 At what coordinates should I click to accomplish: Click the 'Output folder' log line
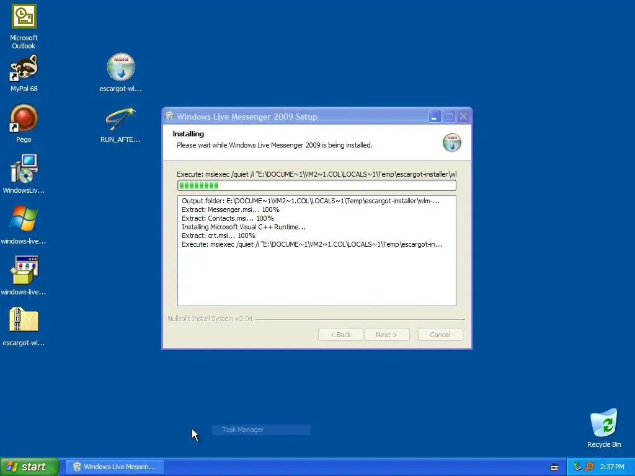click(x=311, y=201)
